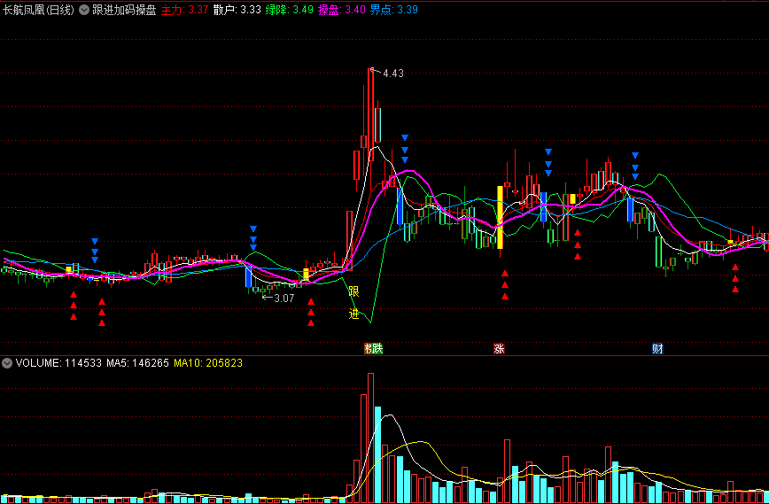
Task: Click the VOLUME: 114533 label
Action: [58, 363]
